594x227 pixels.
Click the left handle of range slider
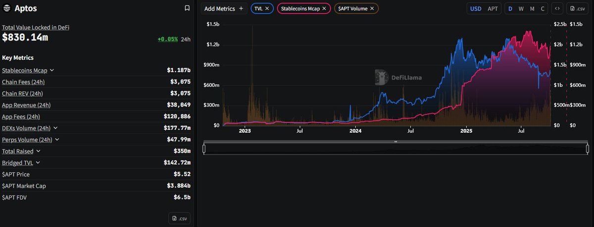[x=204, y=148]
